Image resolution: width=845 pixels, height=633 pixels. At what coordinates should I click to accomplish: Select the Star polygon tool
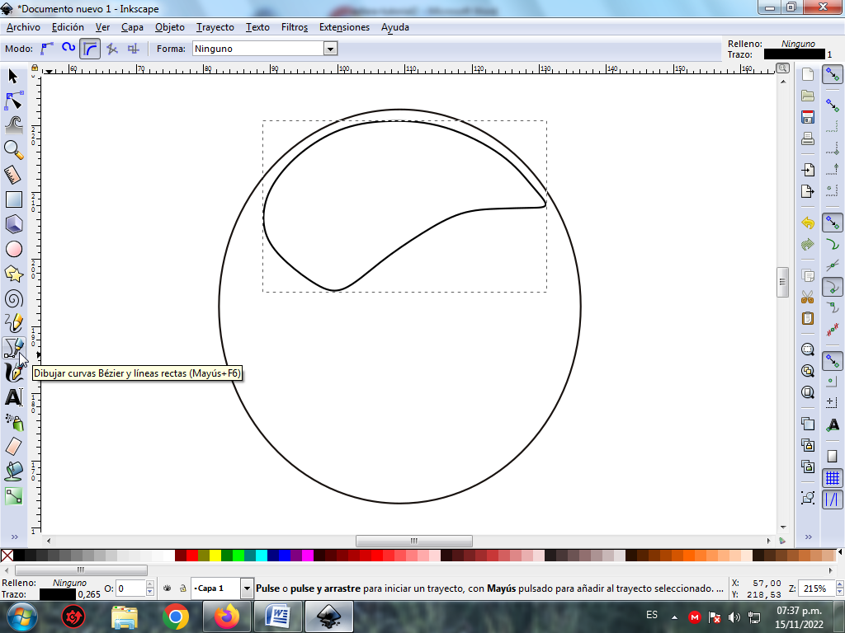point(13,274)
